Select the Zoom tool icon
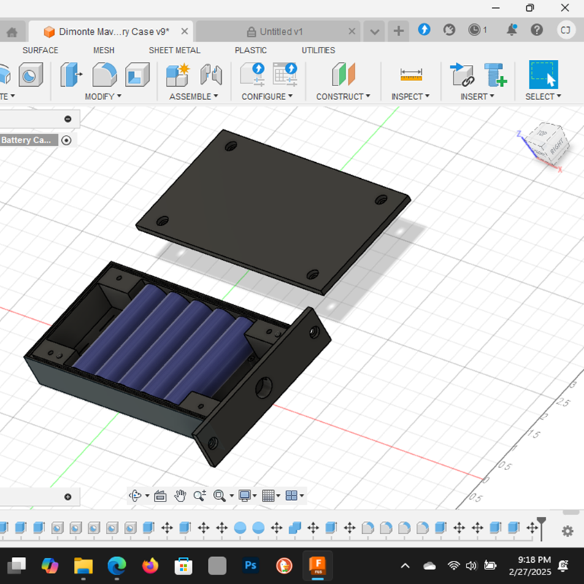The image size is (584, 584). tap(199, 496)
